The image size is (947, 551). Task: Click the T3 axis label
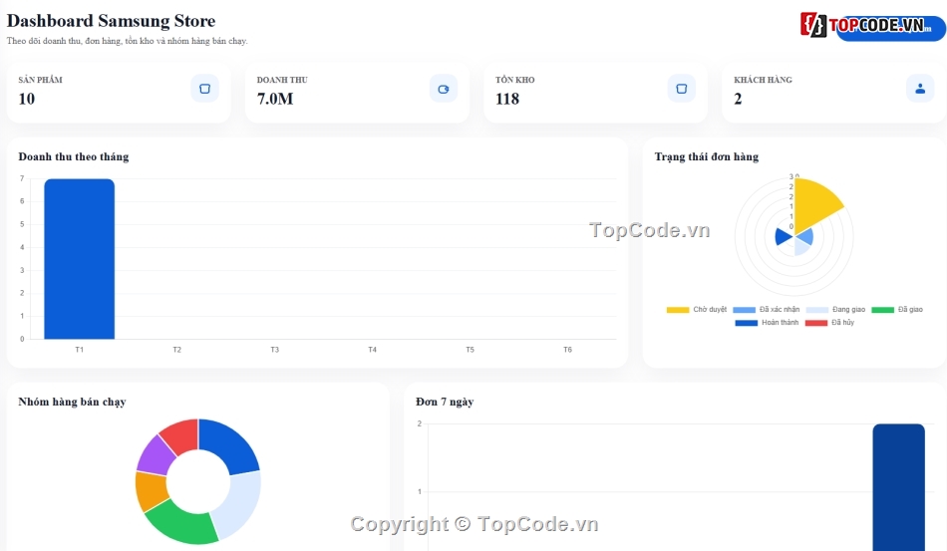tap(275, 350)
